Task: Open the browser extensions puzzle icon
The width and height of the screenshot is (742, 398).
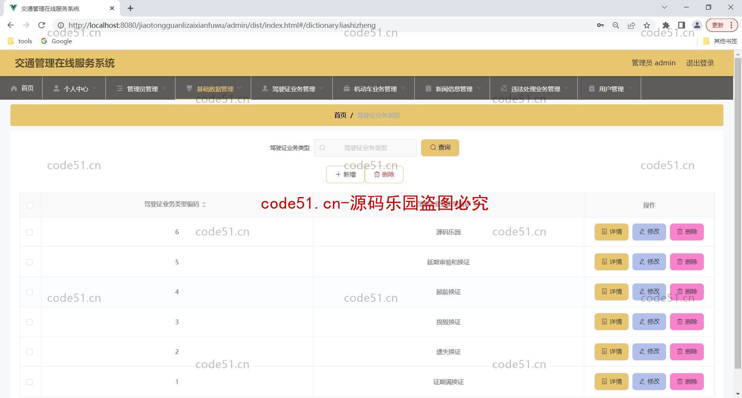Action: point(665,25)
